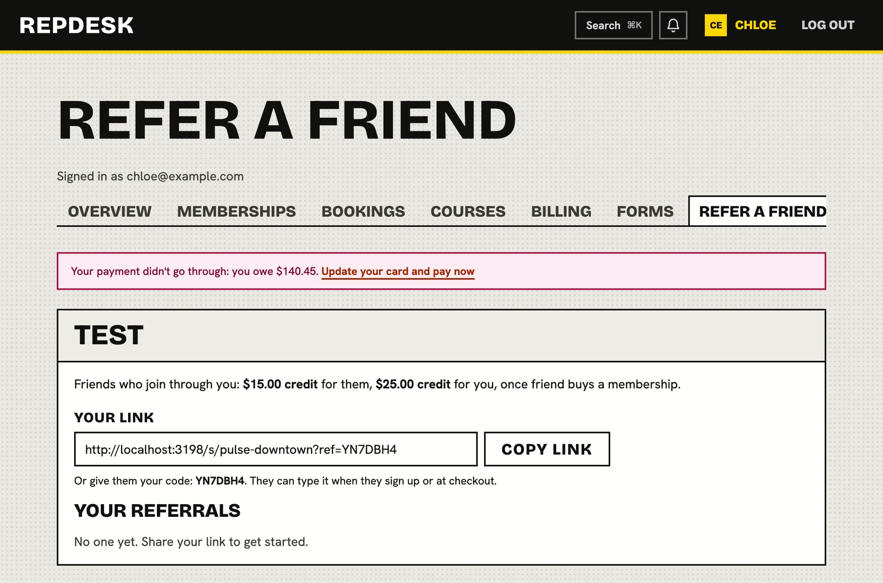
Task: Select the Refer a Friend tab
Action: pyautogui.click(x=758, y=211)
